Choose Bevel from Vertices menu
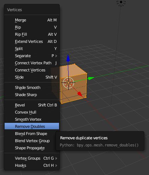Screen dimensions: 149x175 (32, 105)
